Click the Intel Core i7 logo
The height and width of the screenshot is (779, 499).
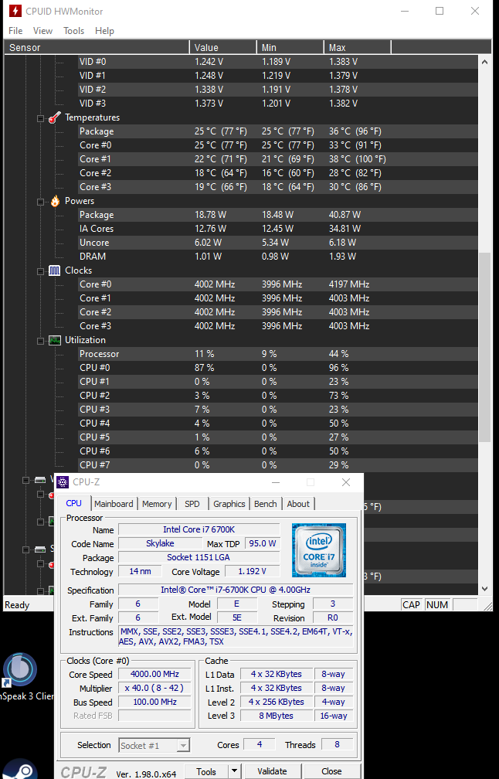[319, 550]
